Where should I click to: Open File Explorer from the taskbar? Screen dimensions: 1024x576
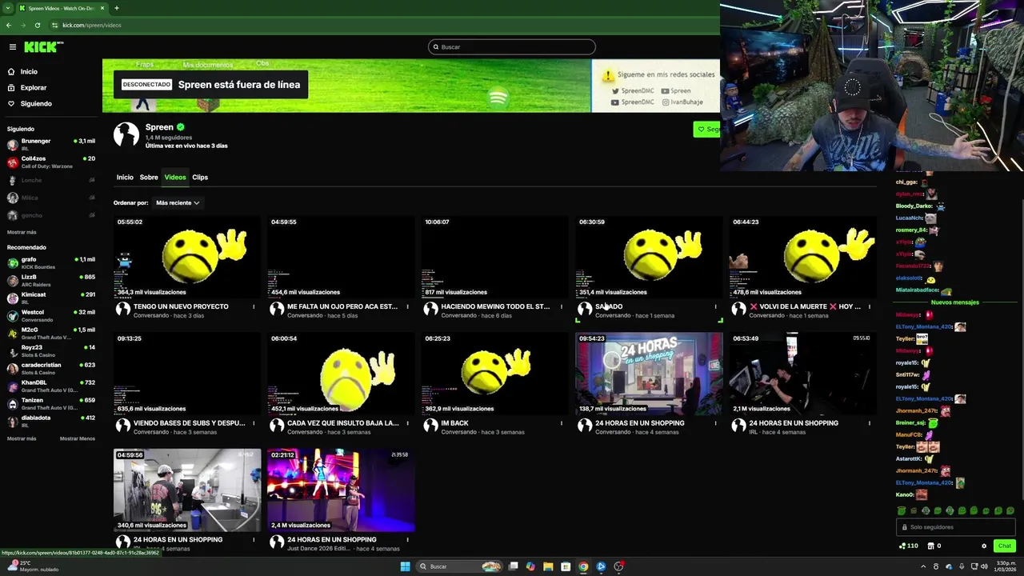[x=548, y=566]
